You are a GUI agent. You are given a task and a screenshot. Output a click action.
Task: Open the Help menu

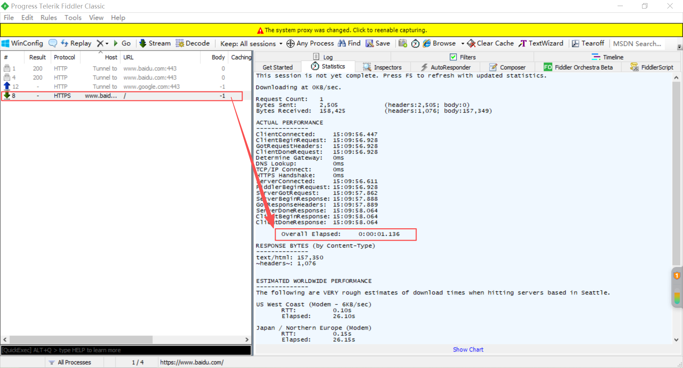click(x=118, y=17)
